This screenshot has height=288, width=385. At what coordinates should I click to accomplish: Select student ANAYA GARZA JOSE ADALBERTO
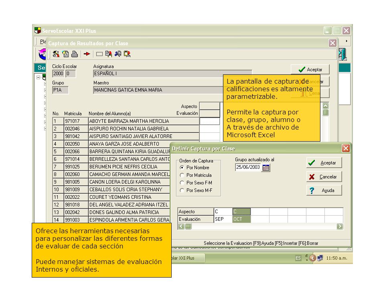point(129,144)
